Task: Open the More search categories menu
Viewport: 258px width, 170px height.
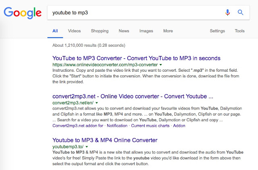Action: 168,31
